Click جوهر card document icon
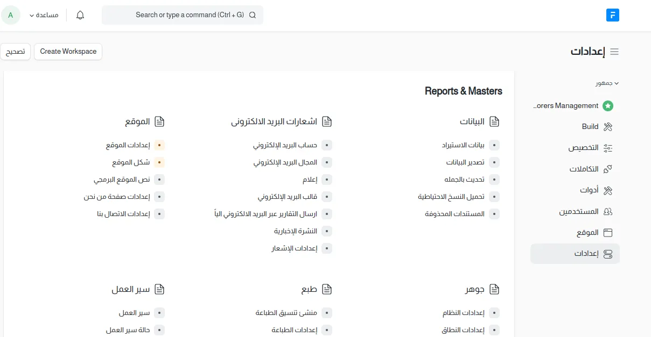The width and height of the screenshot is (651, 337). 494,290
